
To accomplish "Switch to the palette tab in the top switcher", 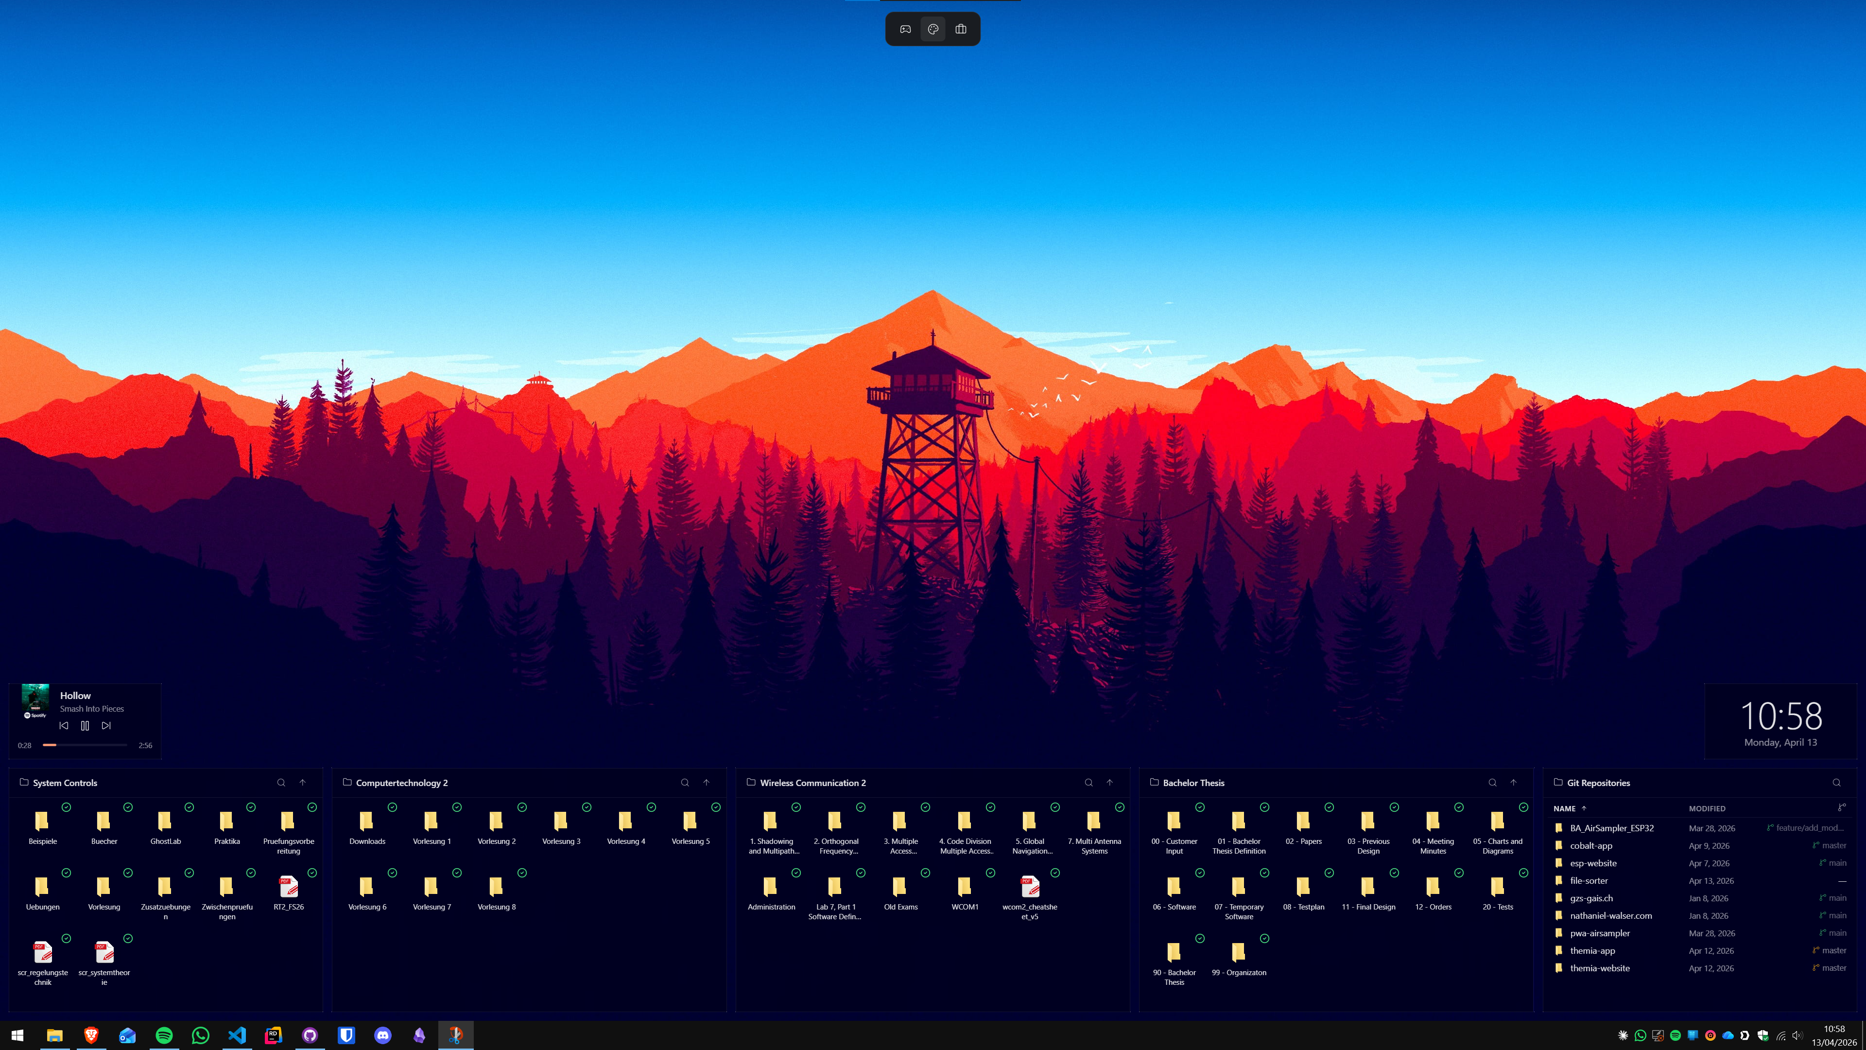I will pos(933,29).
